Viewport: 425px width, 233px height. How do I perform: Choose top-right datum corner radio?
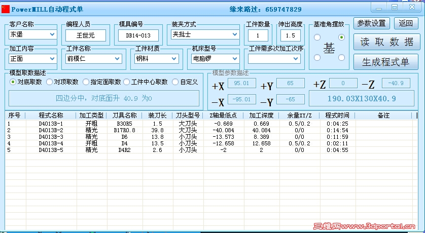(x=341, y=37)
